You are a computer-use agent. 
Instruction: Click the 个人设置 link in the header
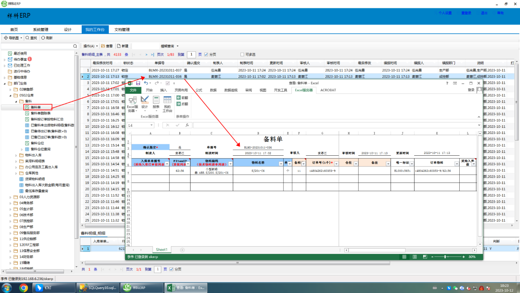click(x=445, y=13)
